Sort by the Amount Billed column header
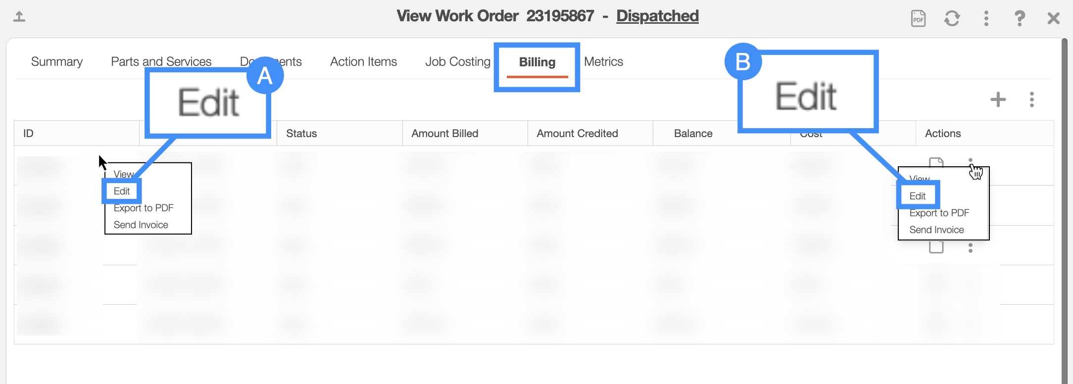Screen dimensions: 1073x384 click(444, 134)
